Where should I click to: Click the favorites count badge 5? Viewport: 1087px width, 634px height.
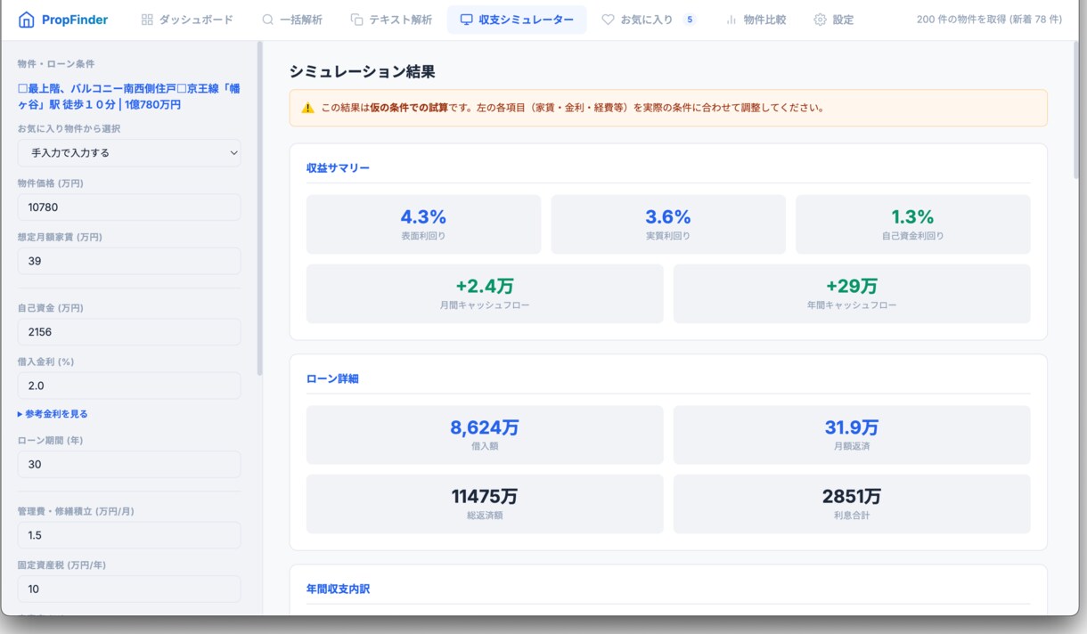click(x=689, y=20)
